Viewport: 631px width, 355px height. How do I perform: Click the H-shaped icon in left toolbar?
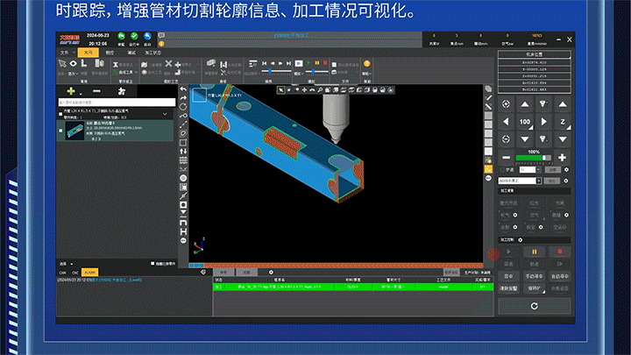point(183,231)
